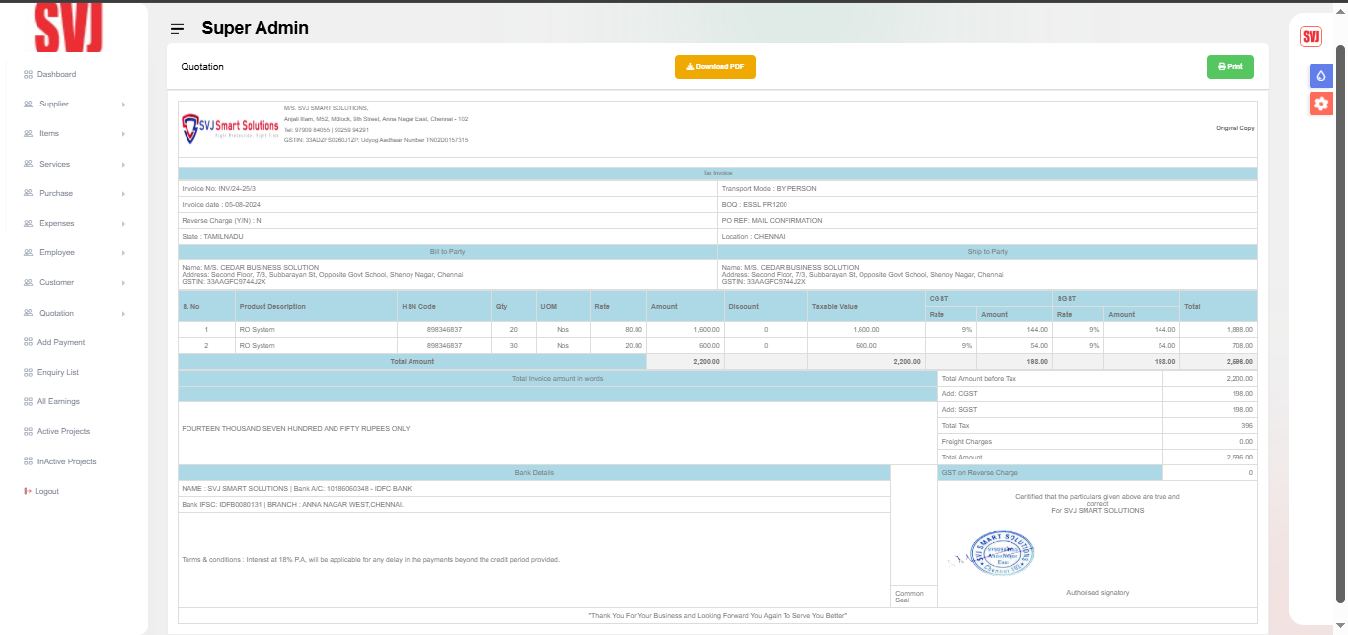The height and width of the screenshot is (635, 1348).
Task: Expand the Quotation submenu chevron
Action: 123,314
